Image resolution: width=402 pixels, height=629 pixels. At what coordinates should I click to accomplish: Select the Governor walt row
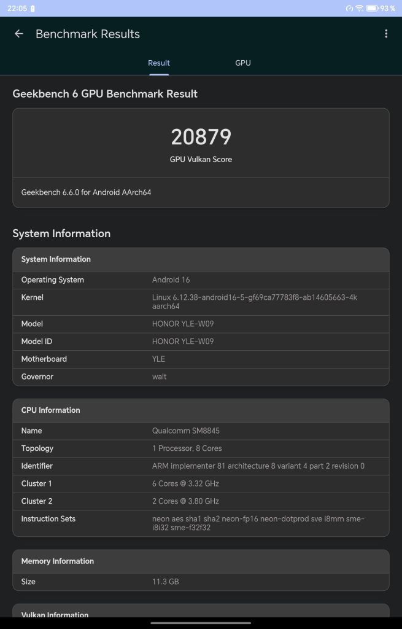201,377
